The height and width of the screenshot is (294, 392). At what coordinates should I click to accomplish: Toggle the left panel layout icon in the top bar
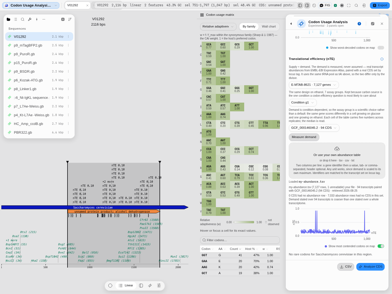(x=300, y=5)
